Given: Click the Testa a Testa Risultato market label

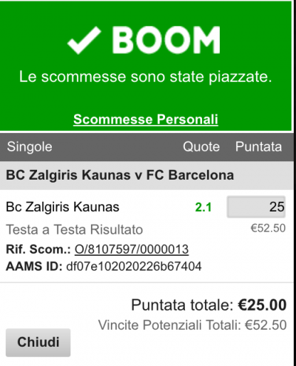Looking at the screenshot, I should click(74, 230).
